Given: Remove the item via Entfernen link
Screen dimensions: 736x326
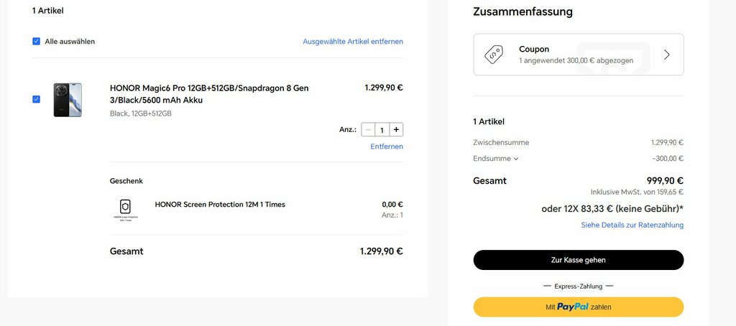Looking at the screenshot, I should tap(387, 146).
